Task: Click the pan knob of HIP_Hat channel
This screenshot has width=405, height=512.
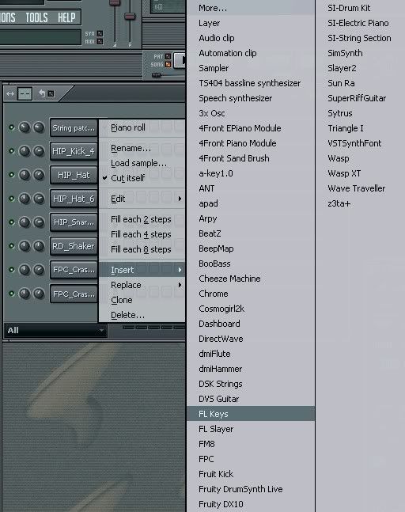Action: (x=25, y=175)
